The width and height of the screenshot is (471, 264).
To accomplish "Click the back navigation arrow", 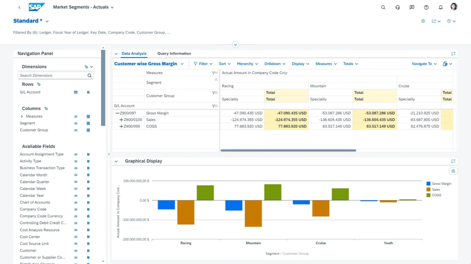I will (19, 7).
